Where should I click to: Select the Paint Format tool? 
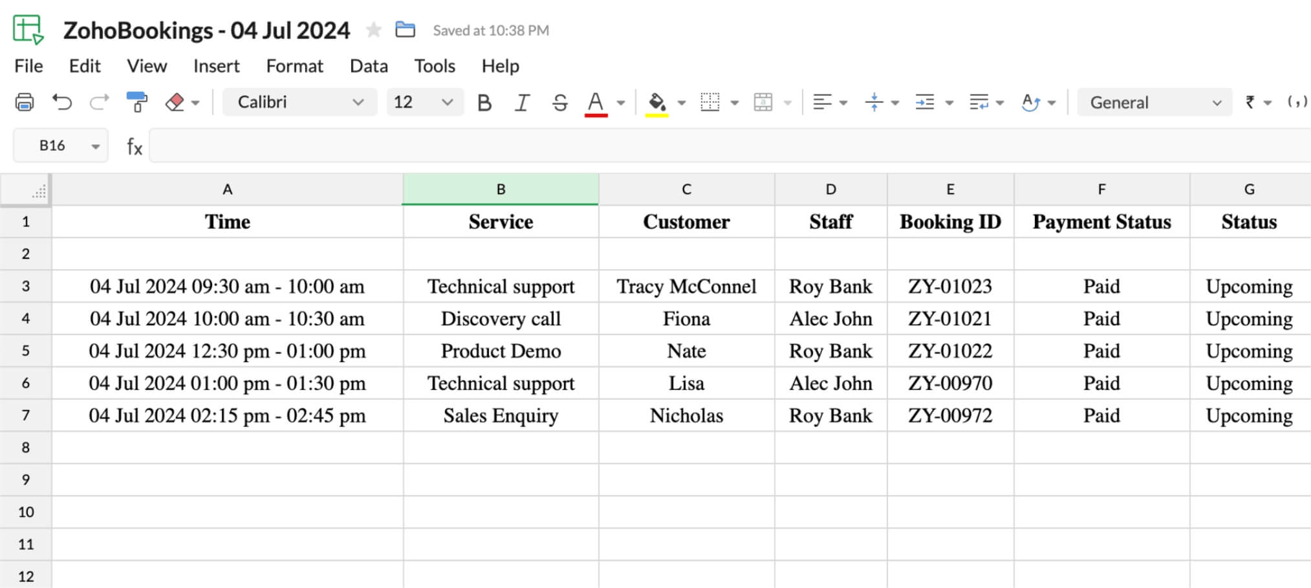tap(136, 102)
